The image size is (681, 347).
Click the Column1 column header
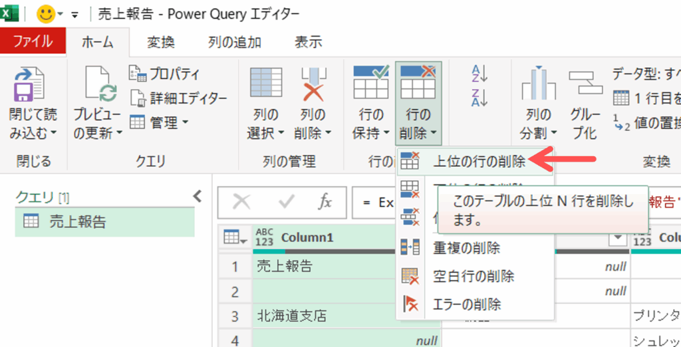click(307, 238)
